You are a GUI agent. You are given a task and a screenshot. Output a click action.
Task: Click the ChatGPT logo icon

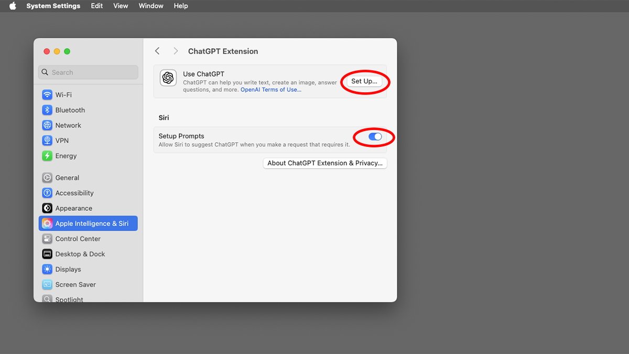168,78
